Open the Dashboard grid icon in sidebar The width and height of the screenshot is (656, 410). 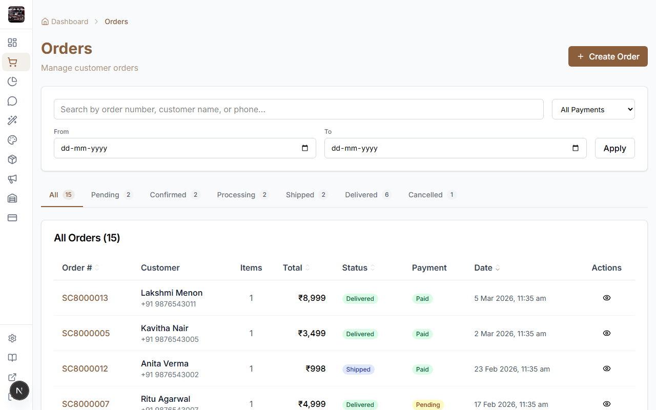click(x=12, y=43)
